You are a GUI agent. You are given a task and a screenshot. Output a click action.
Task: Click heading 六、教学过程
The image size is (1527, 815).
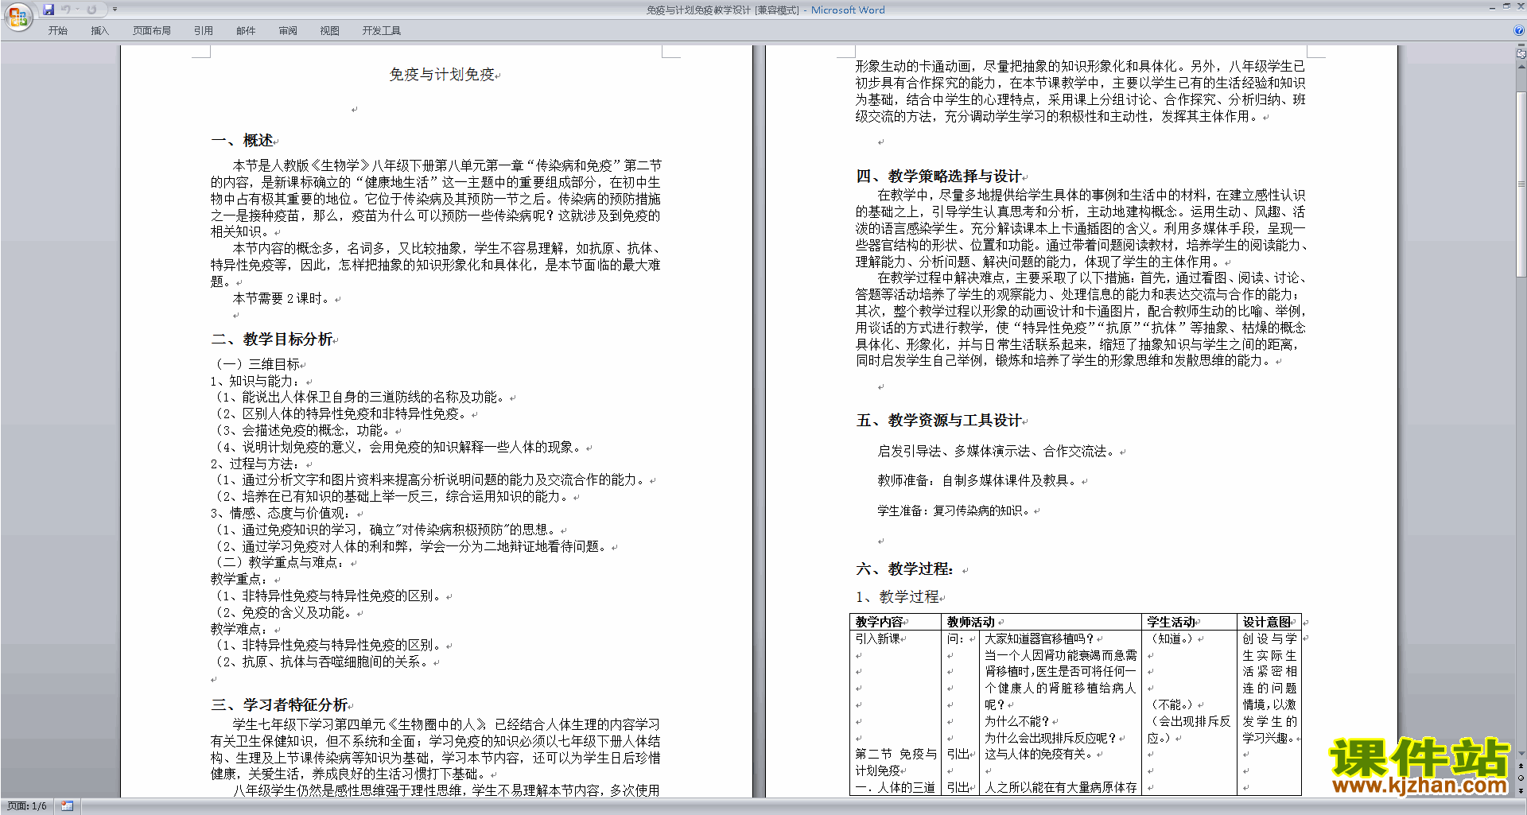904,569
